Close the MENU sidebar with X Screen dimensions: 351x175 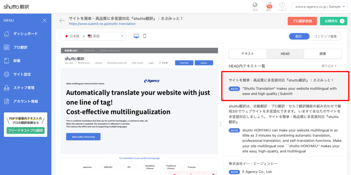(44, 20)
